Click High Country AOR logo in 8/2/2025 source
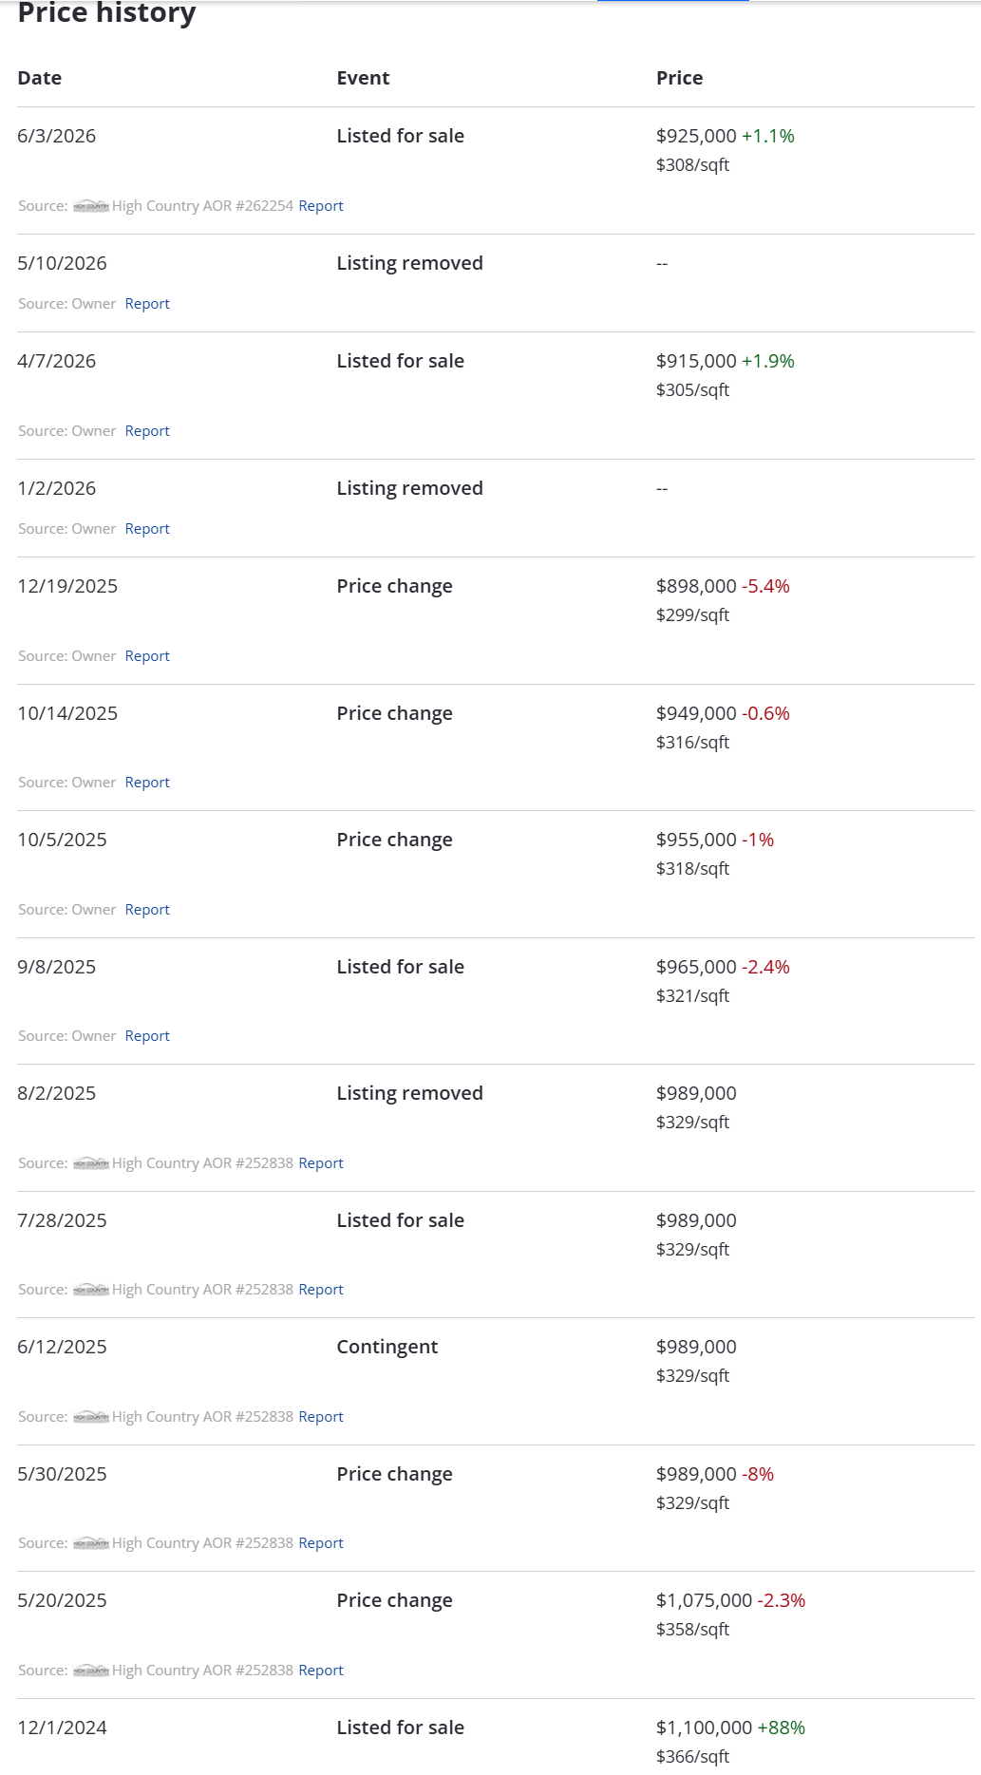Viewport: 981px width, 1775px height. [91, 1163]
